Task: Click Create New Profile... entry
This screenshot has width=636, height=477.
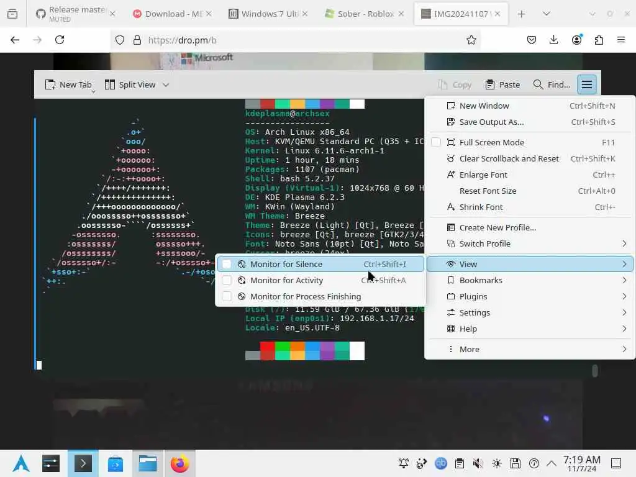Action: click(x=530, y=227)
